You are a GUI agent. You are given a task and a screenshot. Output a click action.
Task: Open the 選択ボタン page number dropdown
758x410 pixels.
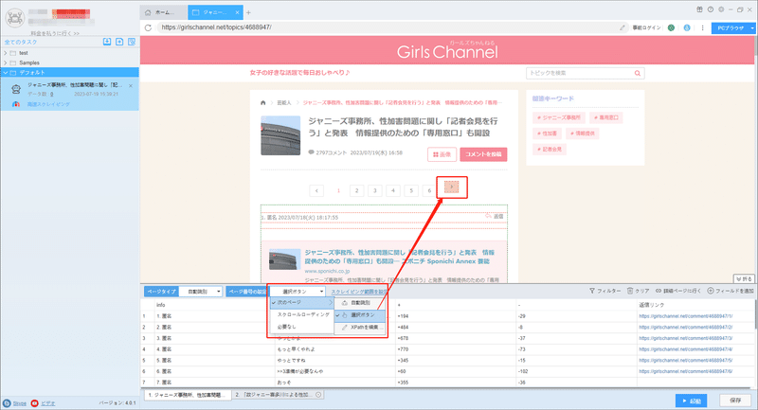pyautogui.click(x=298, y=292)
